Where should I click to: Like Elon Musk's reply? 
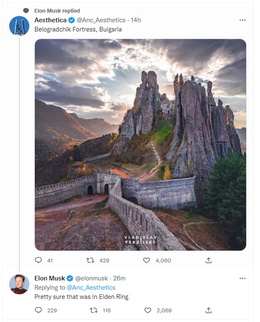pyautogui.click(x=148, y=310)
